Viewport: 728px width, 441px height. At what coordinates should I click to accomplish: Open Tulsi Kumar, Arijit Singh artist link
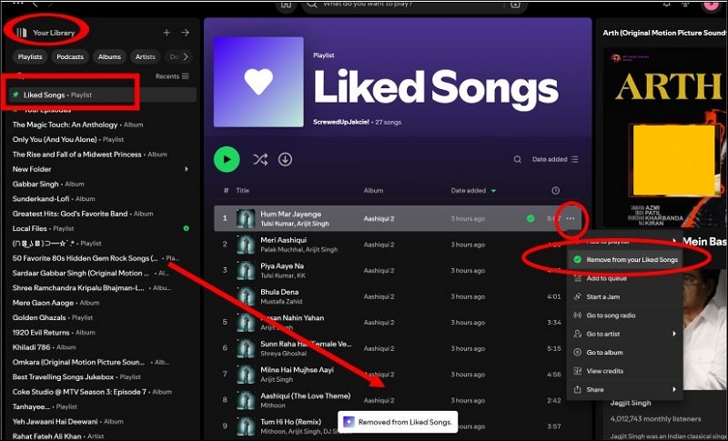pyautogui.click(x=295, y=224)
